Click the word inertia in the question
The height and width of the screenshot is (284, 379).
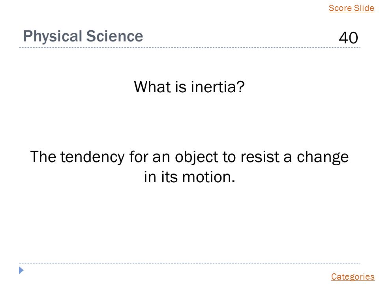coord(212,87)
